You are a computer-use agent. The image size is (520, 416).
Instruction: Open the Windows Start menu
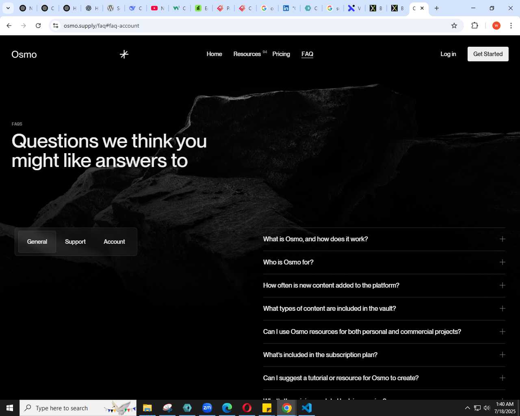10,408
